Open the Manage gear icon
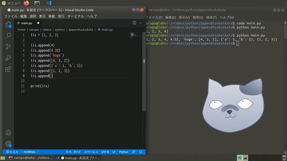The image size is (287, 161). tap(8, 144)
